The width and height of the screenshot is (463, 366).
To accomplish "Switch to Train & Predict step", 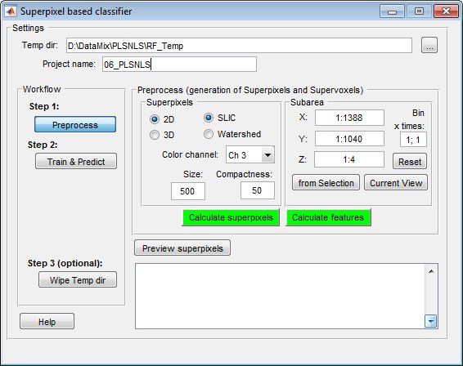I will 76,161.
